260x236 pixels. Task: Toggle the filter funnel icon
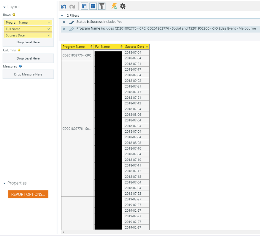click(x=102, y=6)
